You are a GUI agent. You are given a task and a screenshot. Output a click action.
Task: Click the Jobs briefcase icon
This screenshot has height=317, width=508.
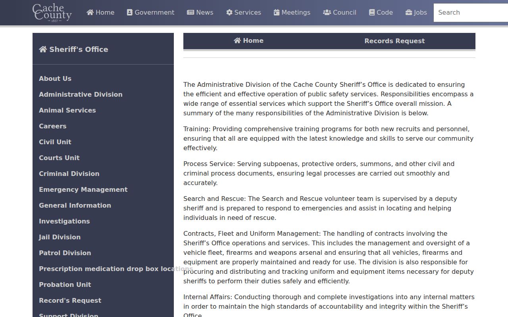[409, 12]
